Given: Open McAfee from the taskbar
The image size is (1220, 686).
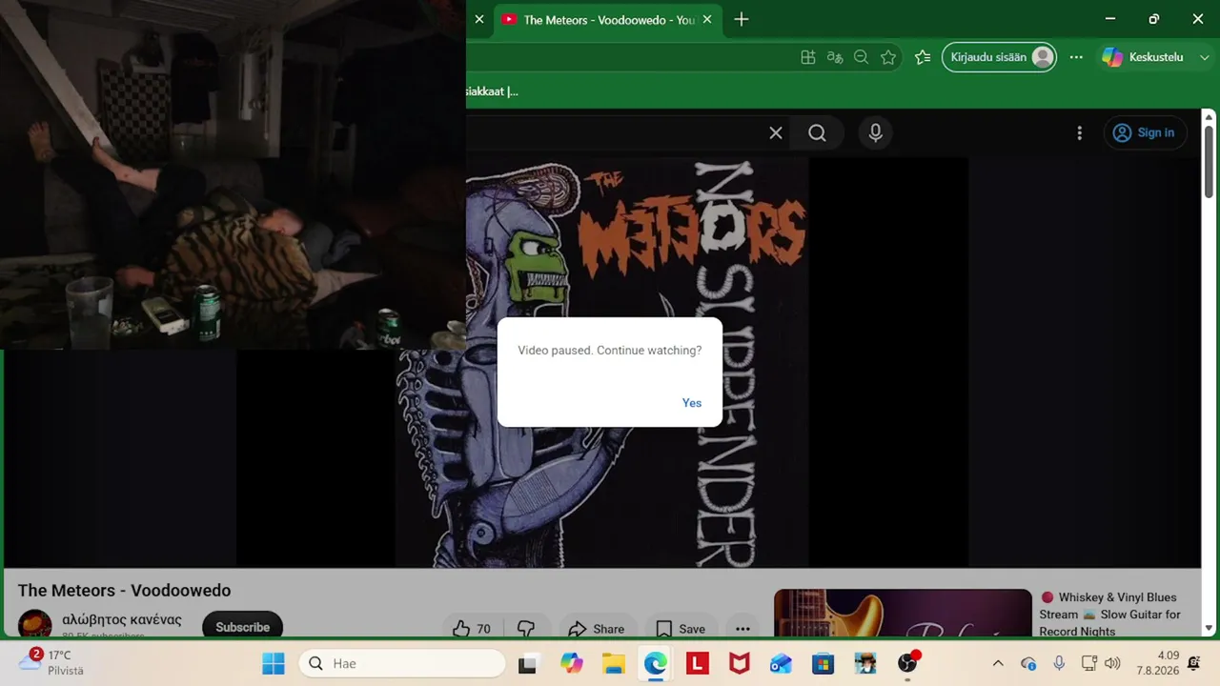Looking at the screenshot, I should (739, 663).
